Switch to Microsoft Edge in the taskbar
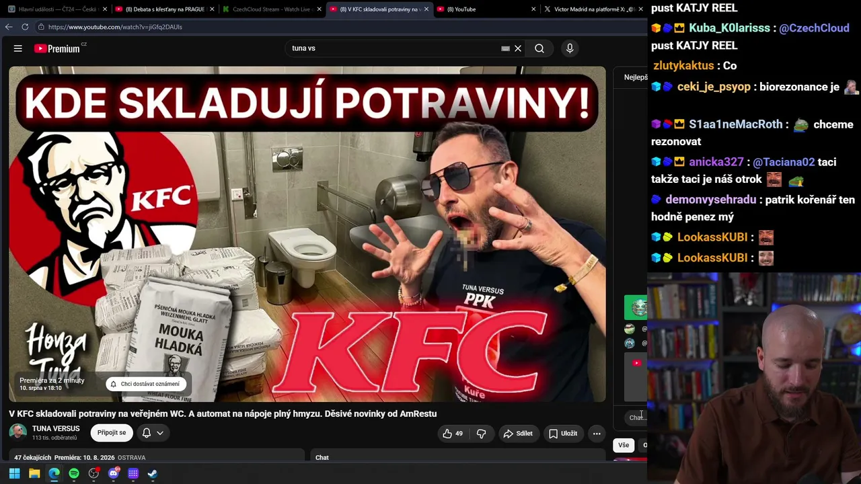This screenshot has height=484, width=861. (54, 474)
